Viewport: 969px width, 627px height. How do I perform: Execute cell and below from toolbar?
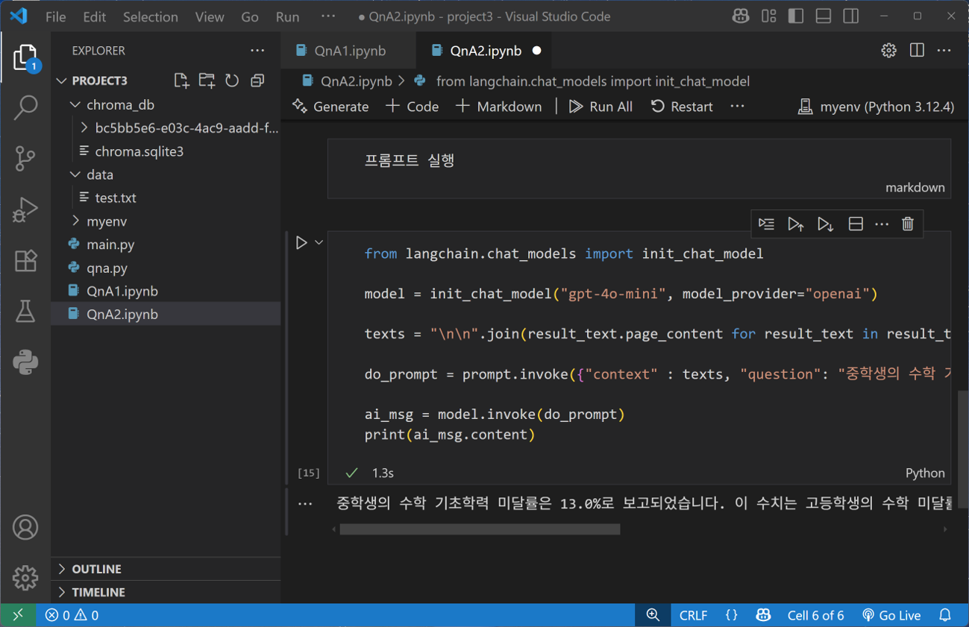point(825,224)
